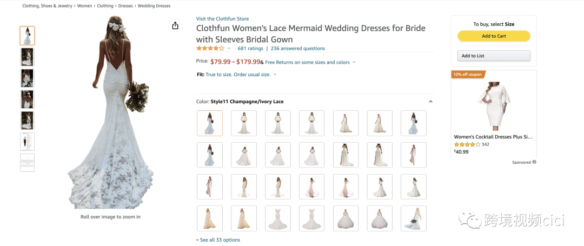Open the 681 ratings link

tap(250, 48)
